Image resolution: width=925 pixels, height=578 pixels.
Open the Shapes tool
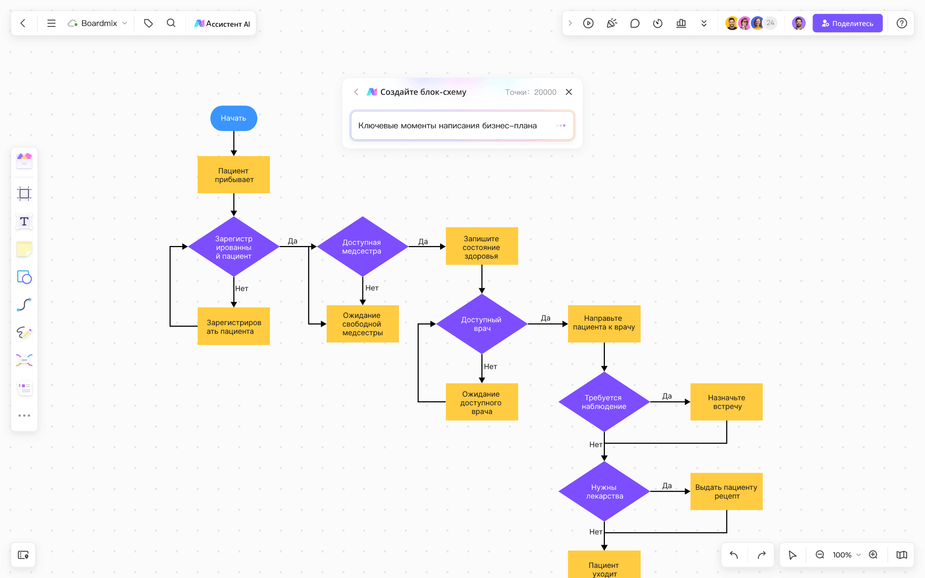pyautogui.click(x=24, y=277)
